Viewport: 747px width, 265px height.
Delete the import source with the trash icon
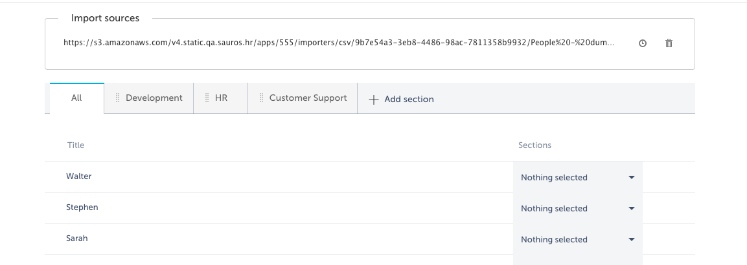[669, 43]
